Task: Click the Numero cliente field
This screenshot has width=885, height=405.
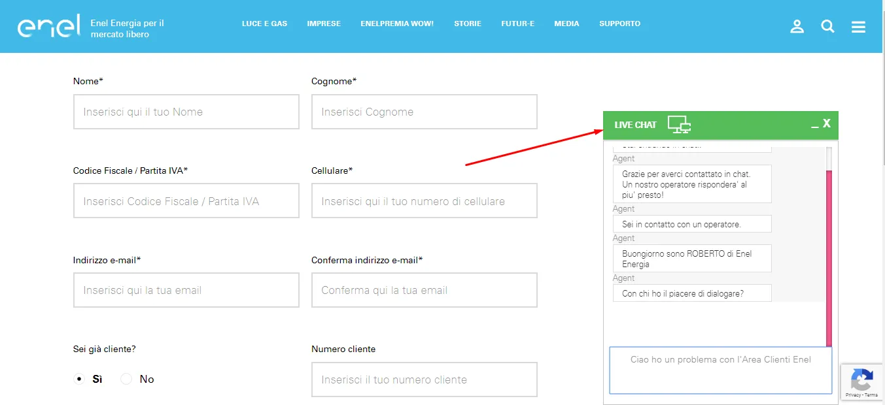Action: [x=425, y=380]
